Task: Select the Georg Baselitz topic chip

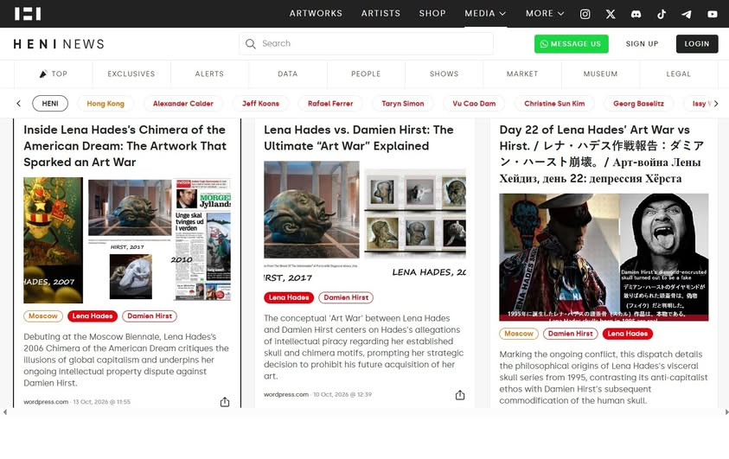Action: click(638, 104)
